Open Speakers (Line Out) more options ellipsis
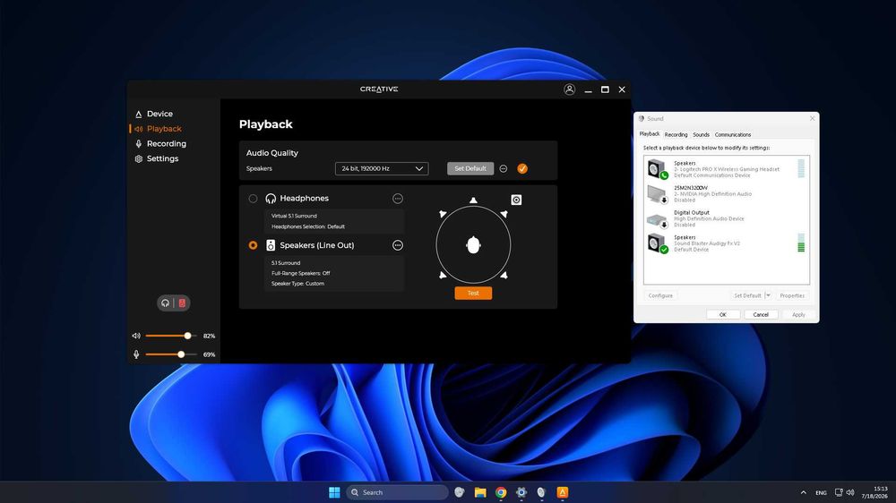Screen dimensions: 896x503 click(398, 245)
